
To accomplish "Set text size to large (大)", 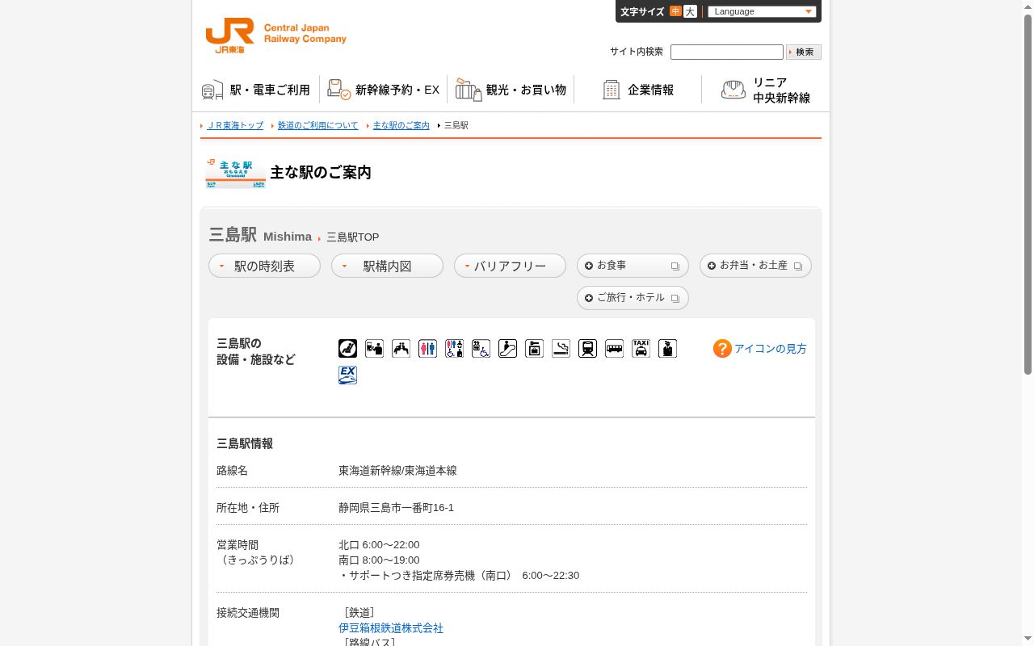I will tap(690, 11).
